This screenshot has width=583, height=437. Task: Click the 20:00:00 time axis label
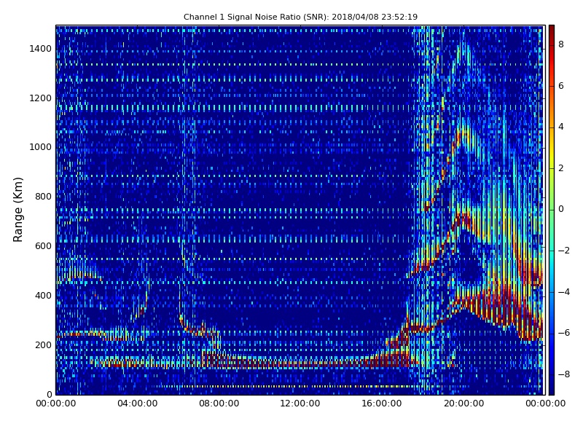pos(464,403)
